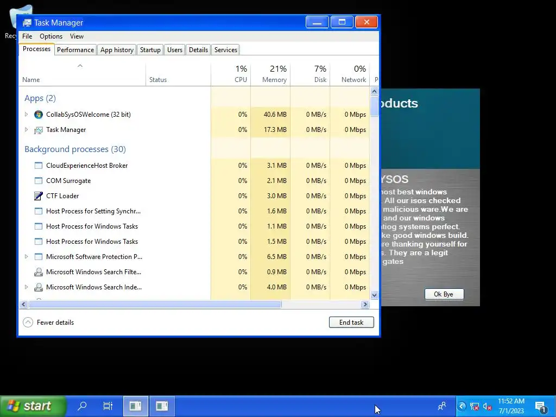The width and height of the screenshot is (556, 417).
Task: Open Task View from taskbar
Action: pyautogui.click(x=108, y=406)
